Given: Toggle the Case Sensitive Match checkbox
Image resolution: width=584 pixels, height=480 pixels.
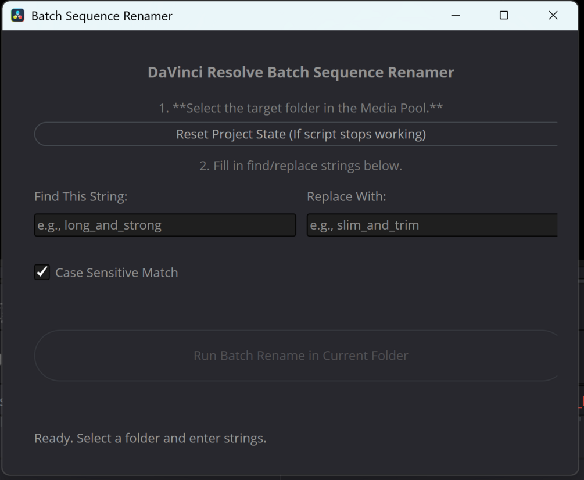Looking at the screenshot, I should pos(42,272).
